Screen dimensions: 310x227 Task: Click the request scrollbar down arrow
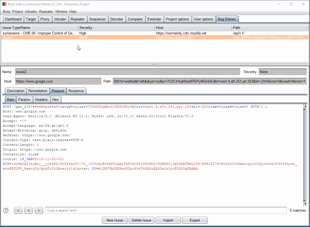(305, 204)
